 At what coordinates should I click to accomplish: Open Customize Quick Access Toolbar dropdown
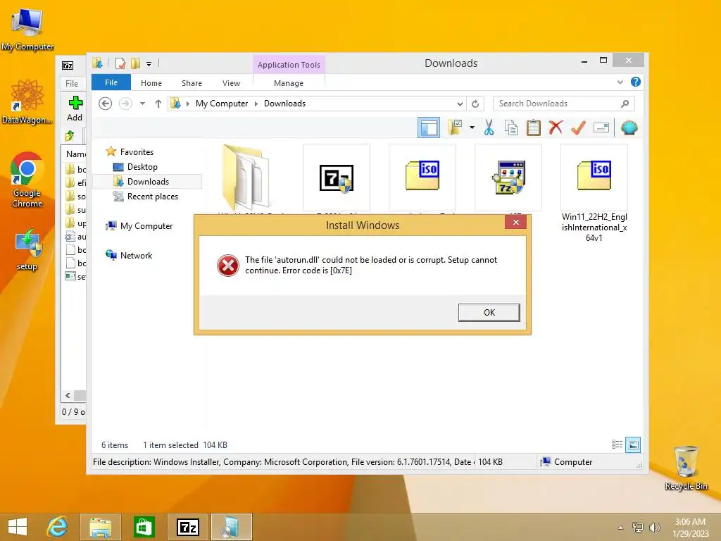tap(149, 64)
